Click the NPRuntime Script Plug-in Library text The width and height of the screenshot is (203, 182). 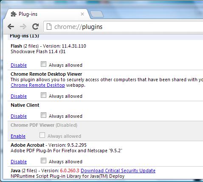(68, 176)
